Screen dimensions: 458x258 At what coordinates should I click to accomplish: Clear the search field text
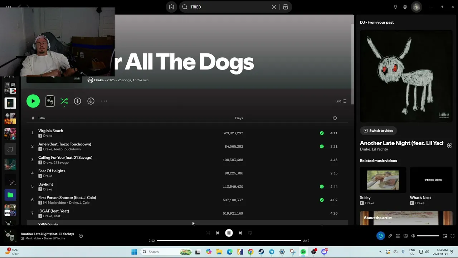coord(274,7)
